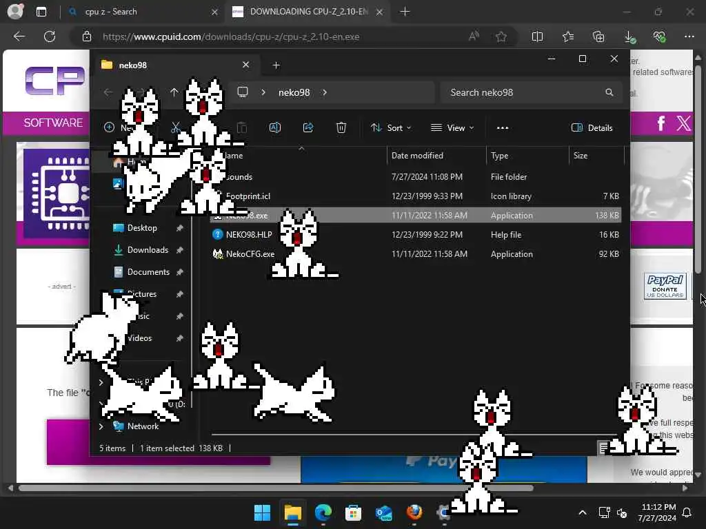Open File Explorer from taskbar
This screenshot has width=706, height=529.
(292, 512)
